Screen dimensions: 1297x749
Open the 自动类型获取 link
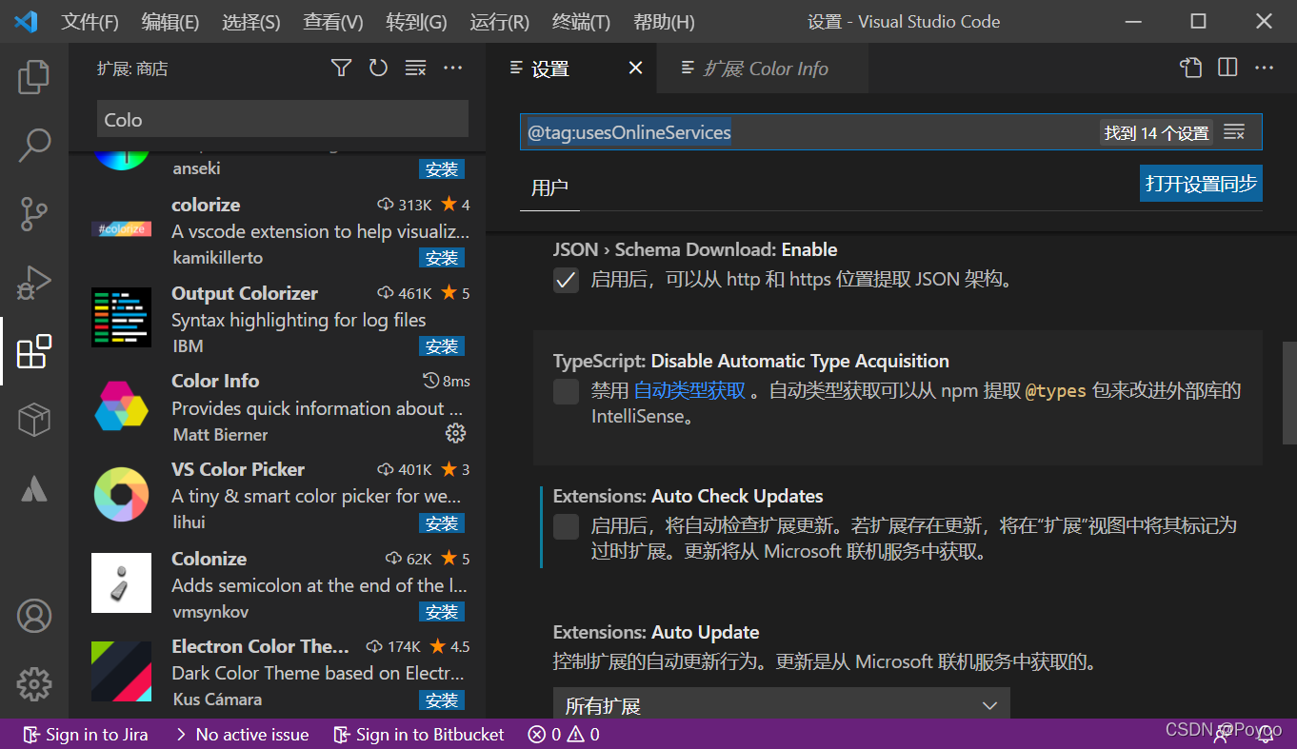(x=689, y=390)
